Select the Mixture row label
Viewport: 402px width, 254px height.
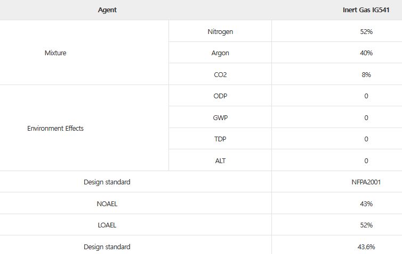click(x=55, y=53)
